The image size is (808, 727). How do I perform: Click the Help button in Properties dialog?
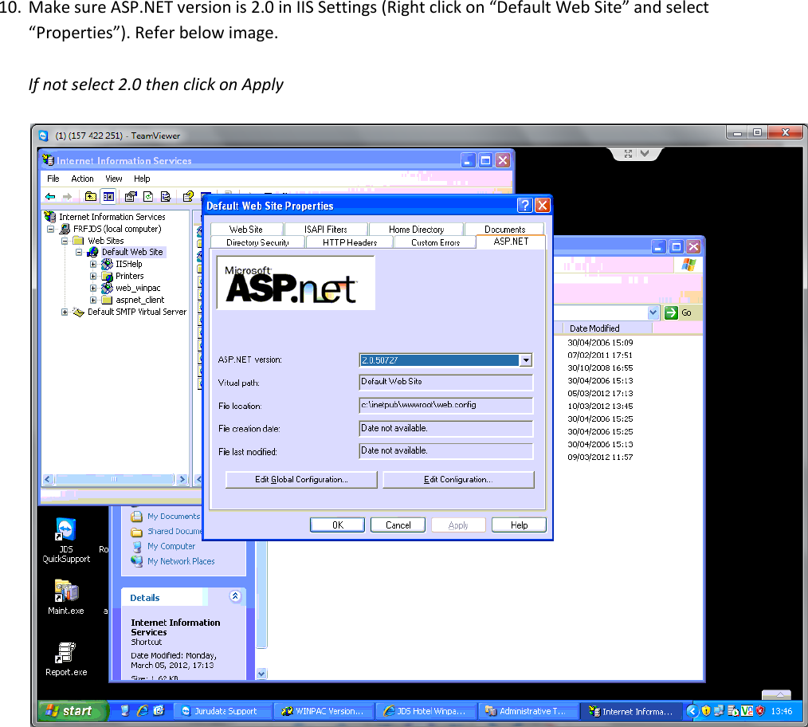(x=519, y=525)
